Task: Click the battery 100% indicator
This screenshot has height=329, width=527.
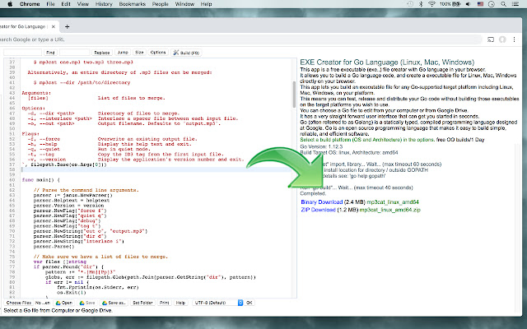Action: tap(450, 4)
